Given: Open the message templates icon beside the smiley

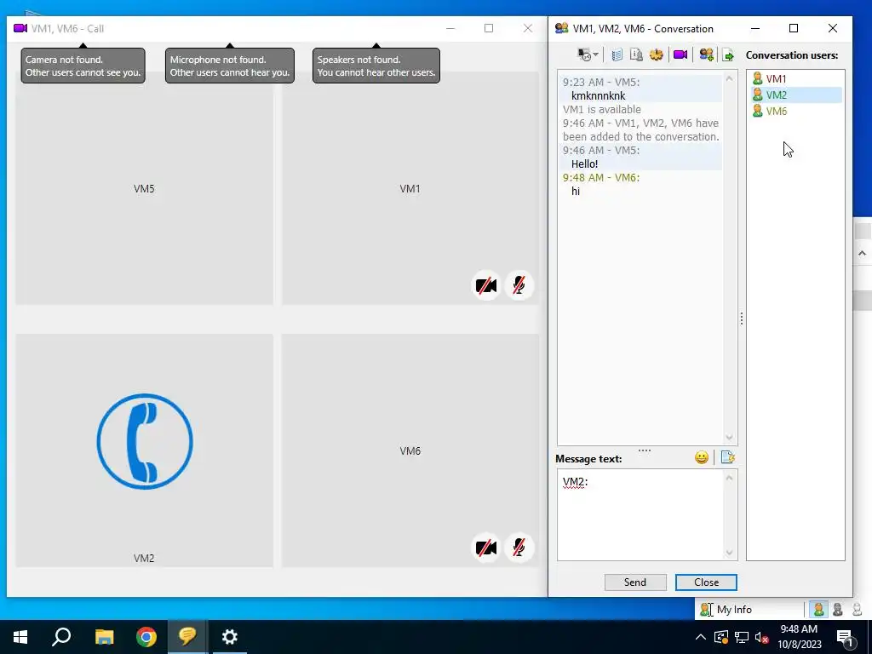Looking at the screenshot, I should pos(727,457).
